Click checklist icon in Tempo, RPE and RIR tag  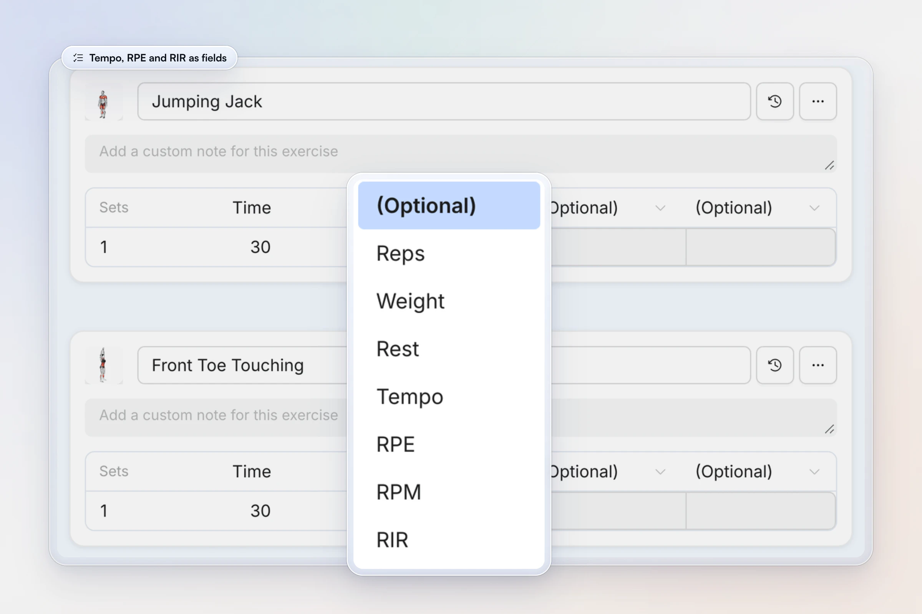click(x=78, y=58)
